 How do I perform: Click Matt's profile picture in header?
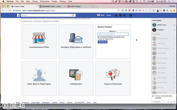pos(99,15)
